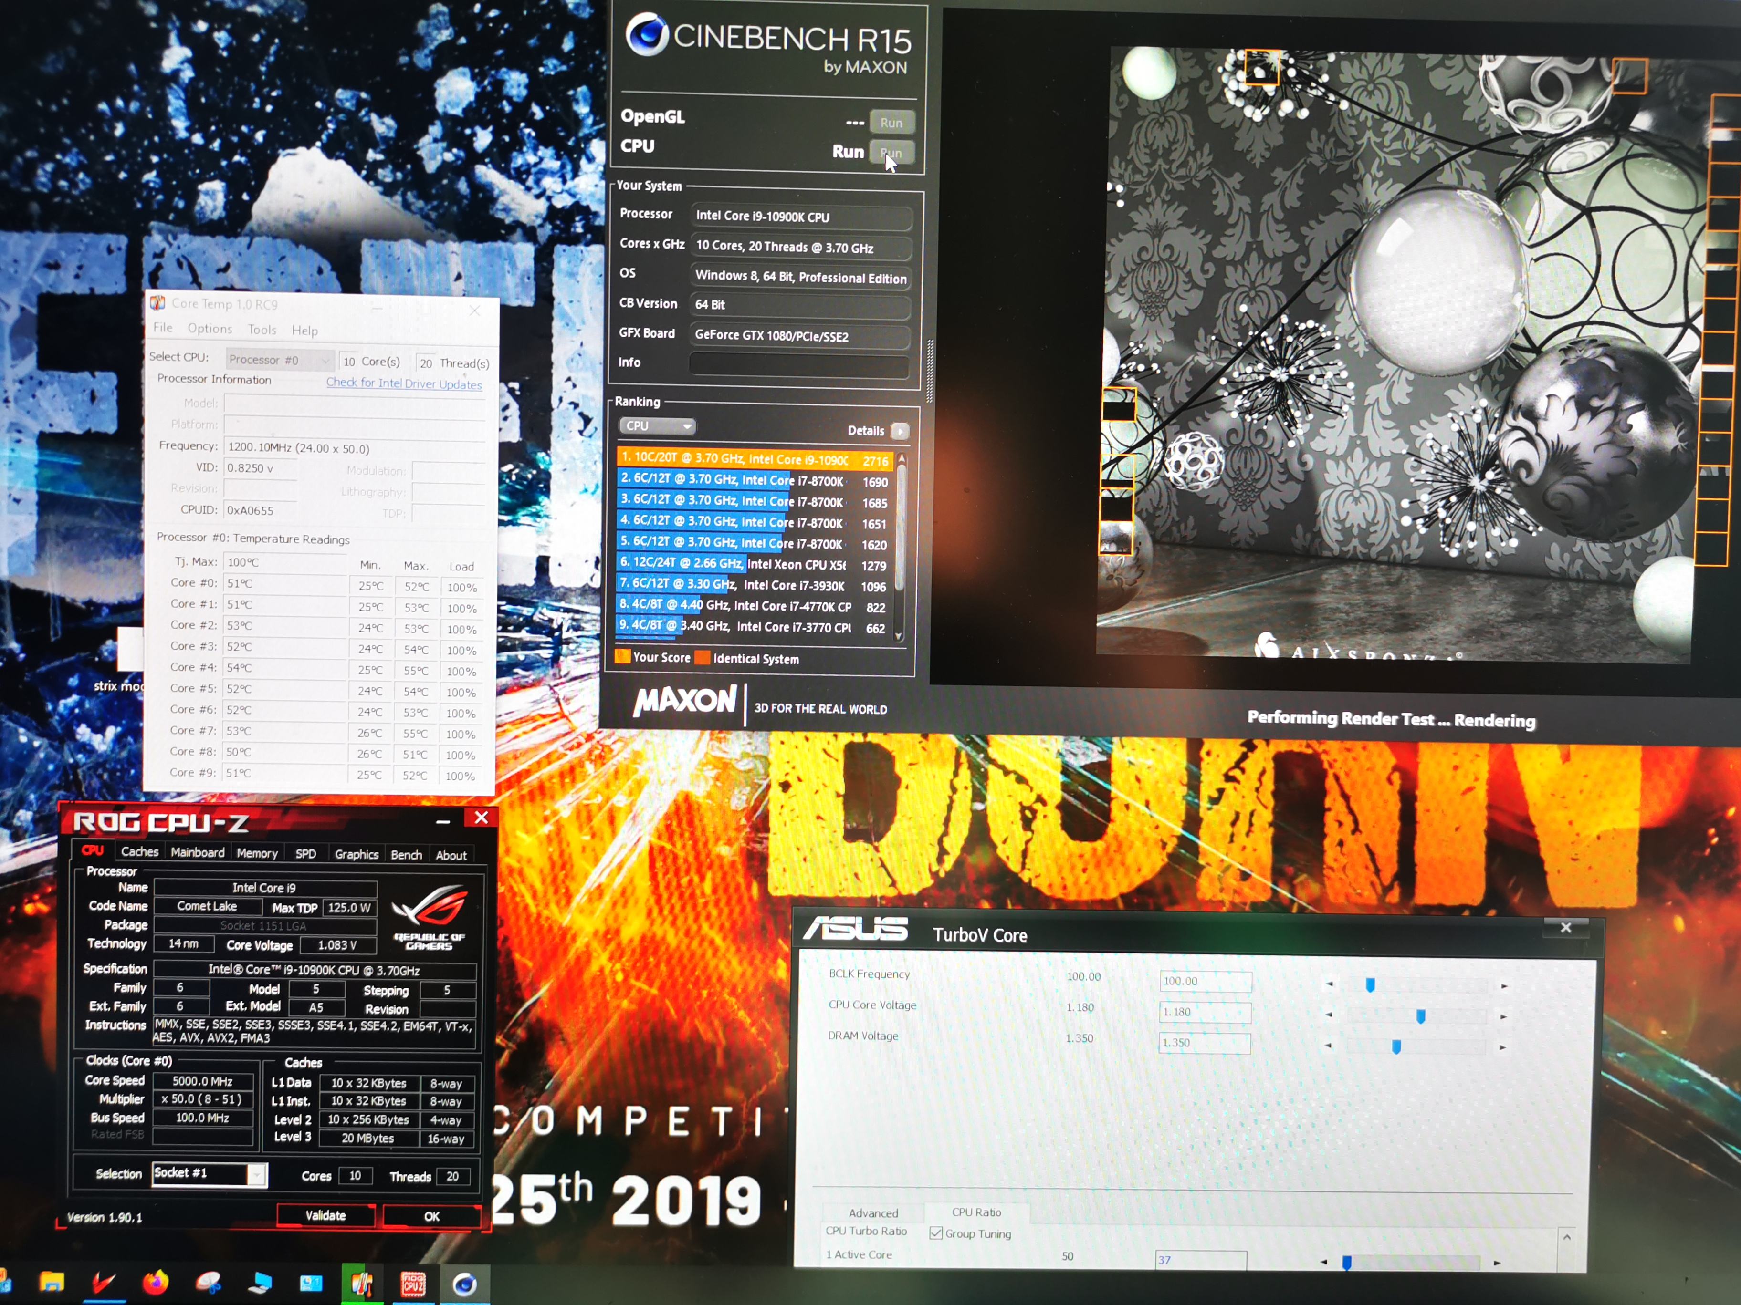1741x1305 pixels.
Task: Decrease BCLK Frequency with the left arrow
Action: click(x=1329, y=983)
